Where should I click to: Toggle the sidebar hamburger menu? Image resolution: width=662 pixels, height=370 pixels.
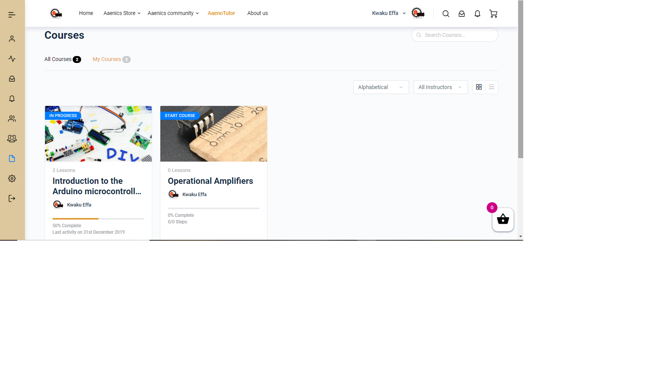pos(12,15)
